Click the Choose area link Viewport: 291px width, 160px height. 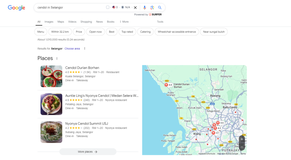[x=72, y=49]
